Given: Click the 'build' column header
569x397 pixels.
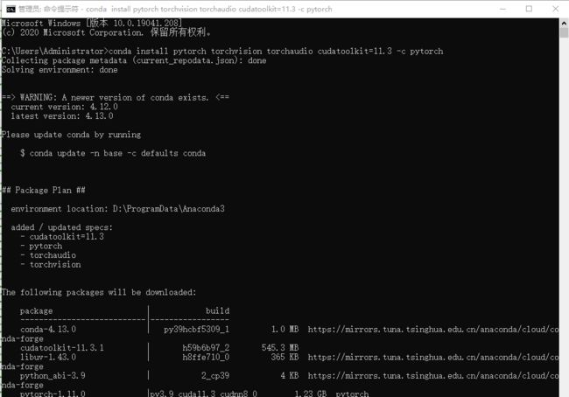Looking at the screenshot, I should pos(217,311).
